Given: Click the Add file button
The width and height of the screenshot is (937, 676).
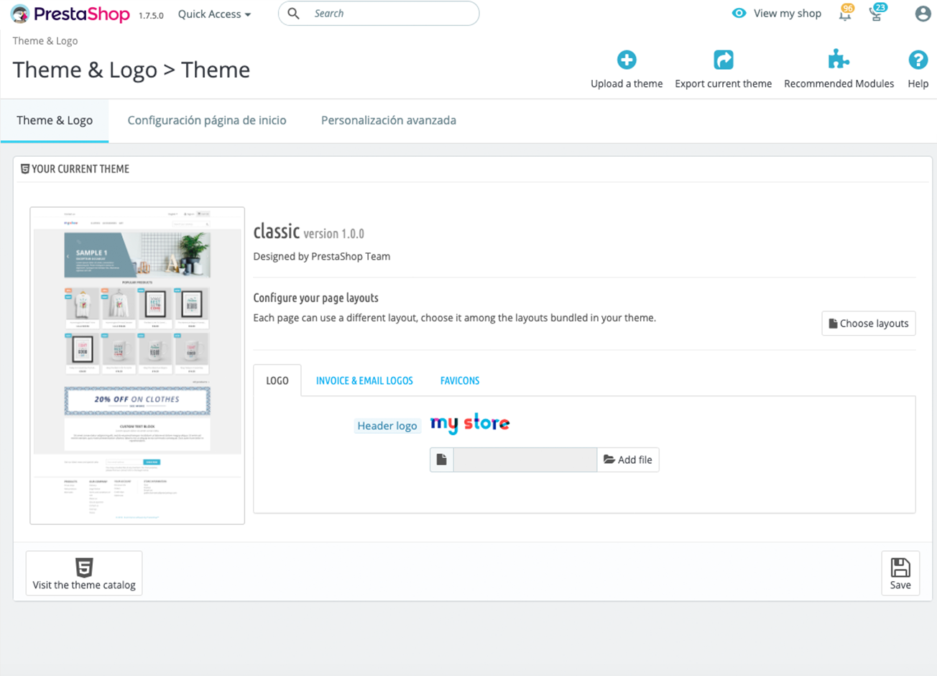Looking at the screenshot, I should 628,460.
